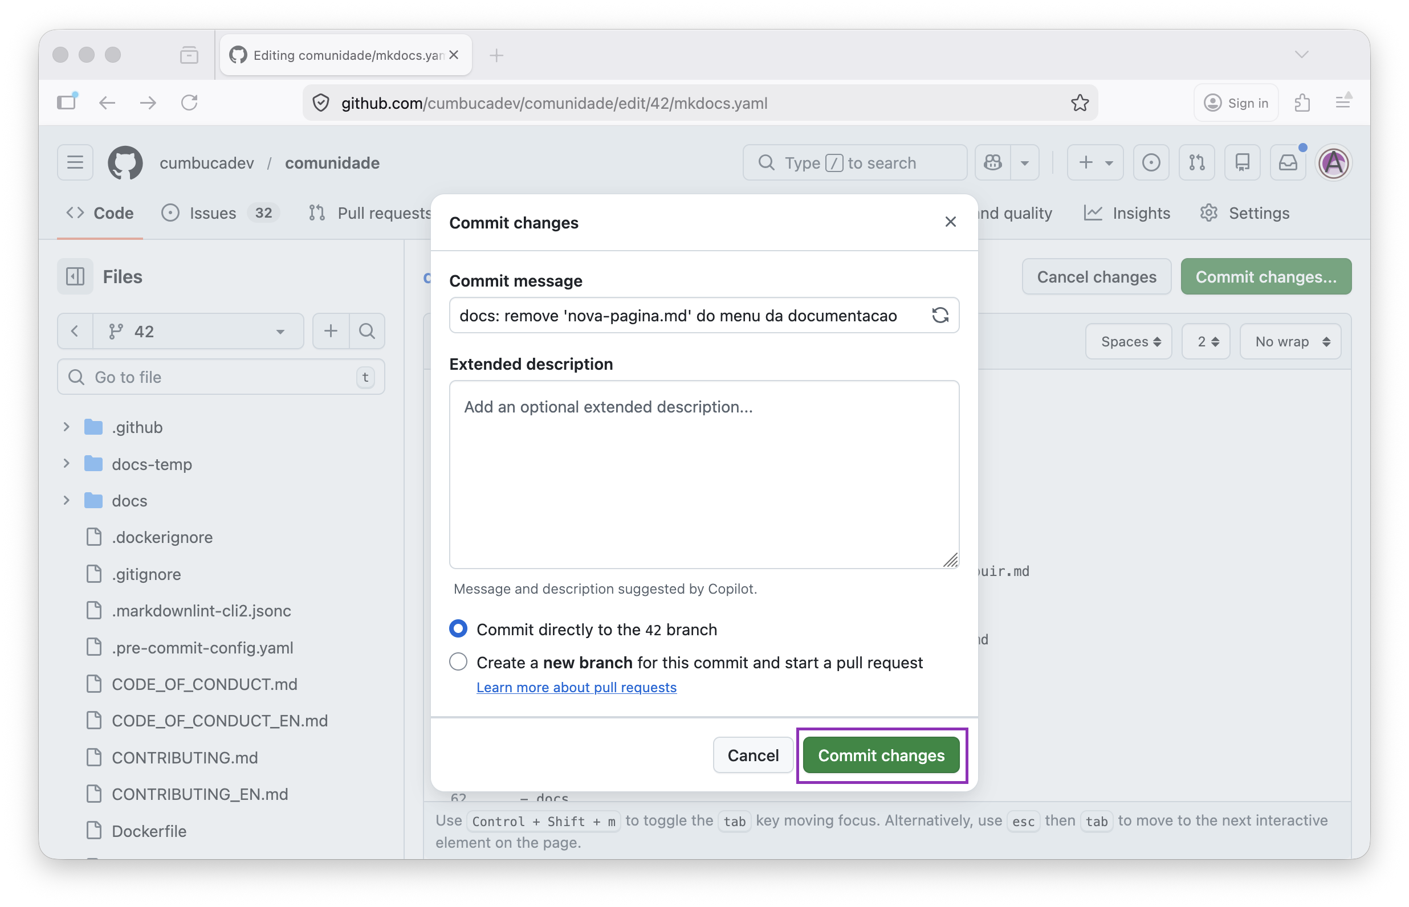Open the comunidade repository link

(x=332, y=162)
